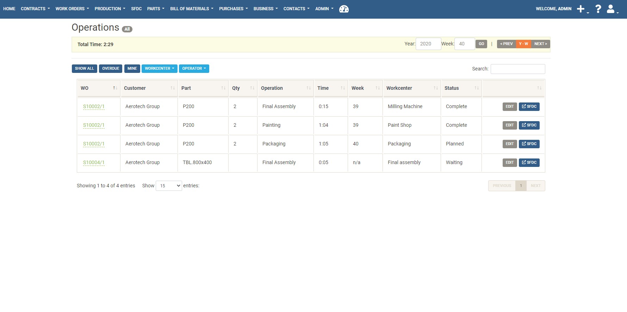Viewport: 627px width, 312px height.
Task: Edit the Painting operation
Action: tap(510, 125)
